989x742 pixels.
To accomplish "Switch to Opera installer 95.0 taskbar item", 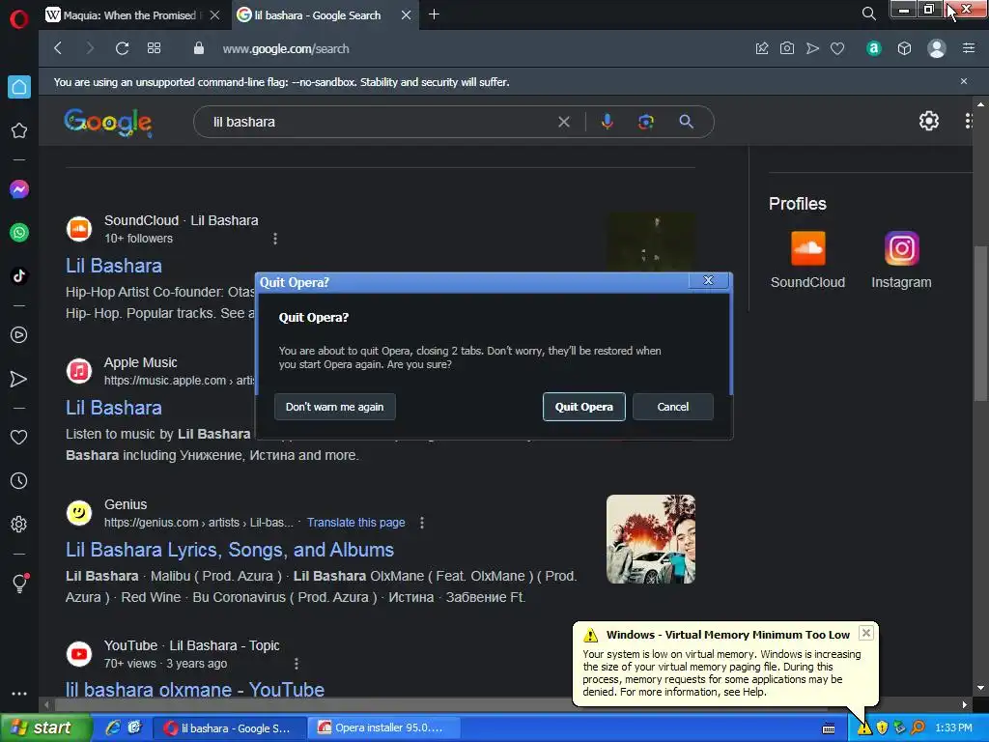I will pyautogui.click(x=382, y=728).
